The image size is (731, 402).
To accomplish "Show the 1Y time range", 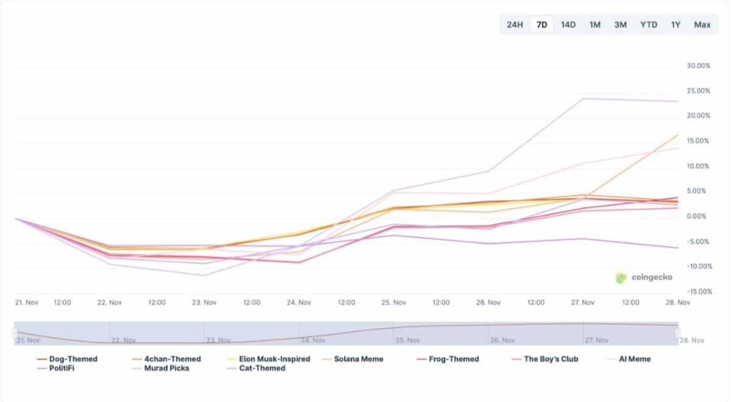I will point(676,25).
